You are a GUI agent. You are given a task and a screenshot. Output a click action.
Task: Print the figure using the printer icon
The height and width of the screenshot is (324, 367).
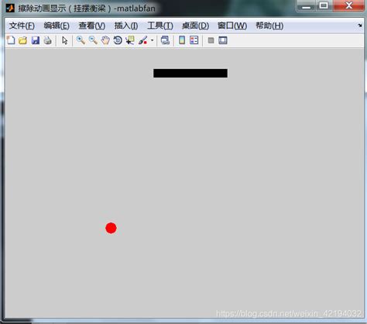coord(47,40)
